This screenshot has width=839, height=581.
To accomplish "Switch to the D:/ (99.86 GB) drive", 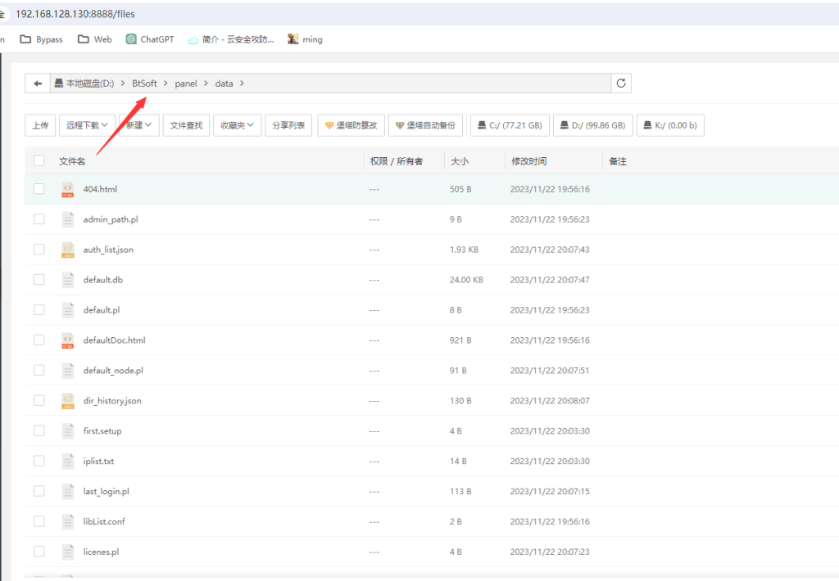I will [592, 125].
